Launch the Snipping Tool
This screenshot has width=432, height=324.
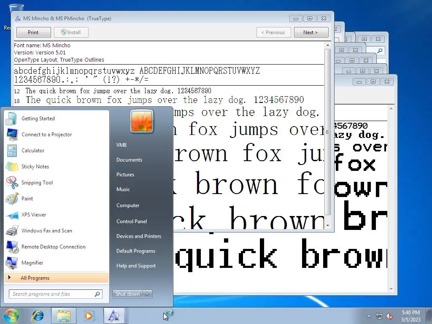(57, 182)
